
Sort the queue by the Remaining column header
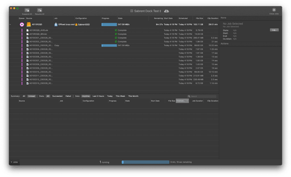[158, 18]
